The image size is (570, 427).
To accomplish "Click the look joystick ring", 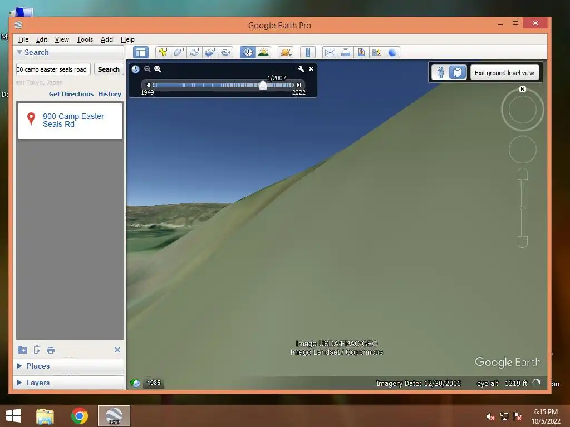I will 523,110.
